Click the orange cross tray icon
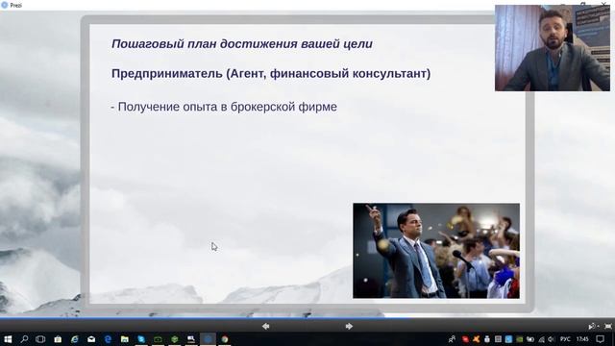615x346 pixels. (477, 339)
